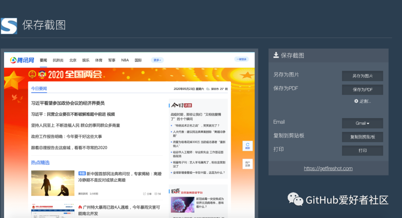402x218 pixels.
Task: Open article 新冠病毒一突变株成为世界主流病毒株
Action: click(x=210, y=203)
